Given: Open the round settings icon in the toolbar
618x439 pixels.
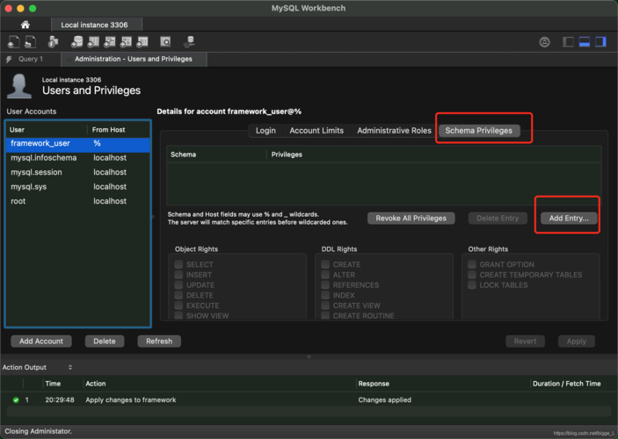Looking at the screenshot, I should click(x=545, y=42).
